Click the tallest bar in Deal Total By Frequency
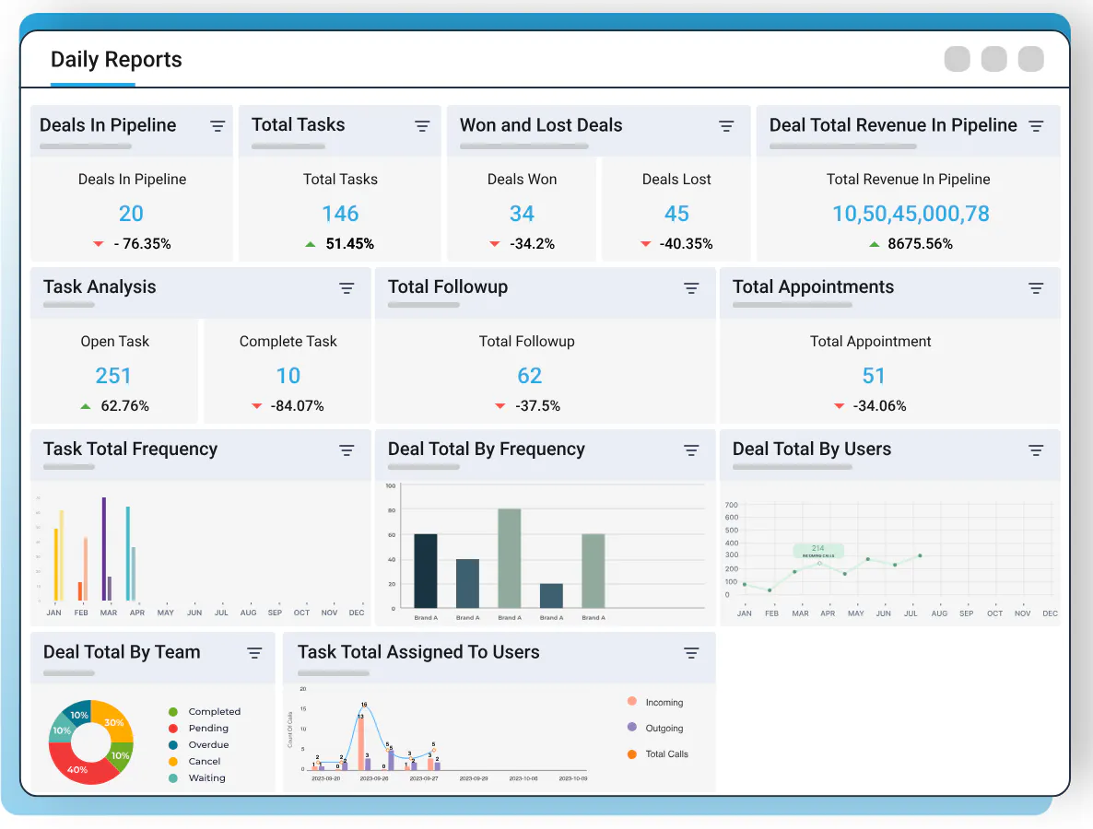Screen dimensions: 1093x829 coord(510,558)
